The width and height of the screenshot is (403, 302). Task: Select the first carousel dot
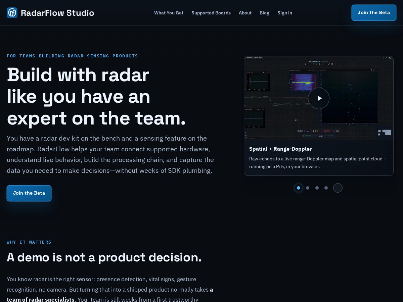[298, 188]
